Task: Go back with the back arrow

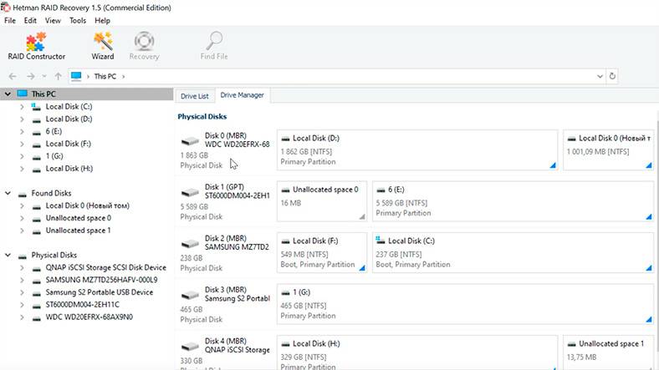Action: coord(13,76)
